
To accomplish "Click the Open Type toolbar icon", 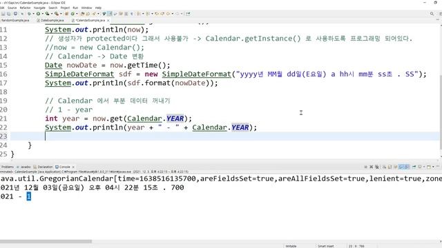I will pos(82,14).
